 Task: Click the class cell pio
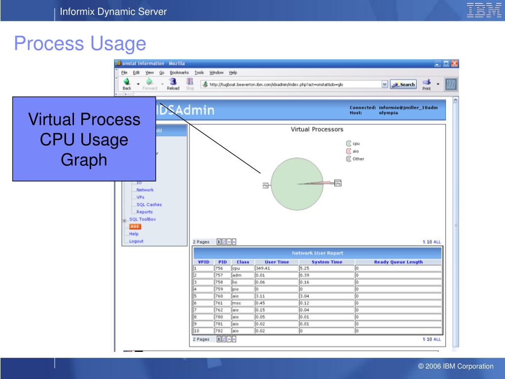[243, 289]
